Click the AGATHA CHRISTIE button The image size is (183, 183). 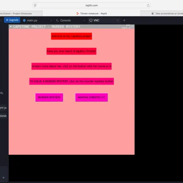click(x=91, y=97)
